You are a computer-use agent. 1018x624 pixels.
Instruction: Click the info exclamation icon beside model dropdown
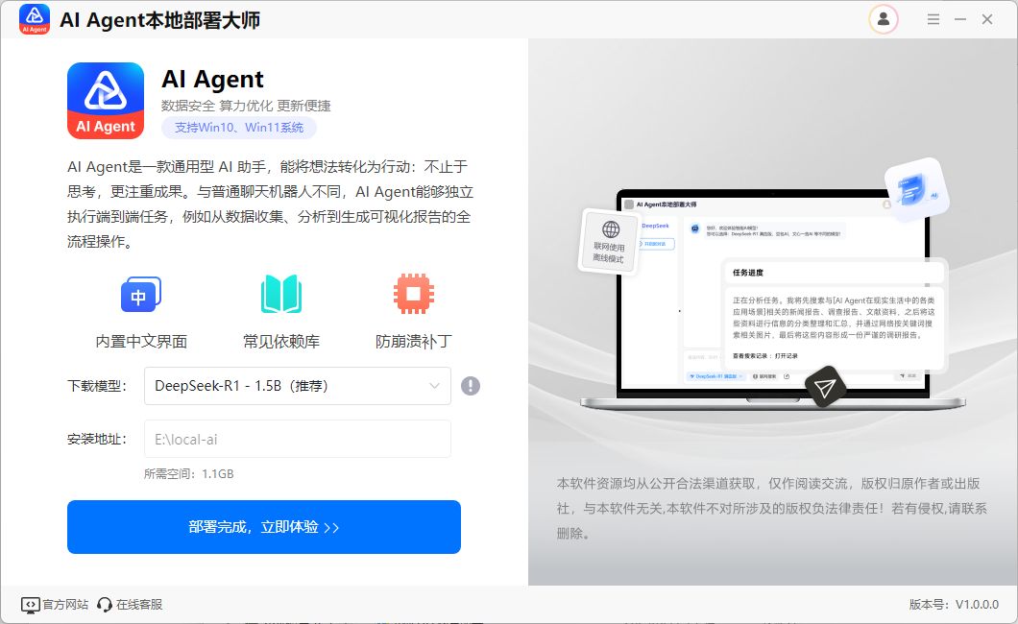pyautogui.click(x=471, y=386)
